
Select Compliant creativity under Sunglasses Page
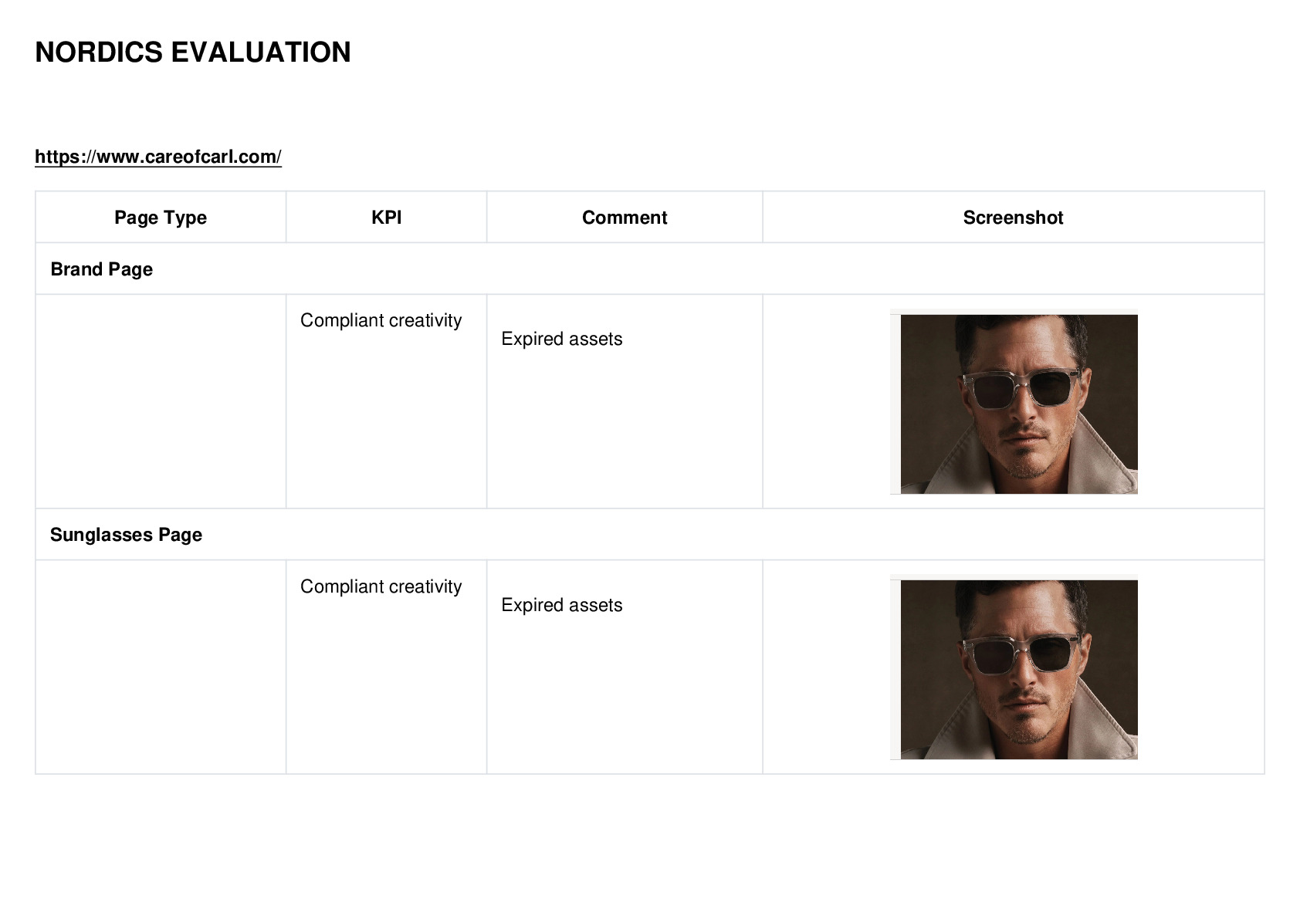click(x=381, y=586)
